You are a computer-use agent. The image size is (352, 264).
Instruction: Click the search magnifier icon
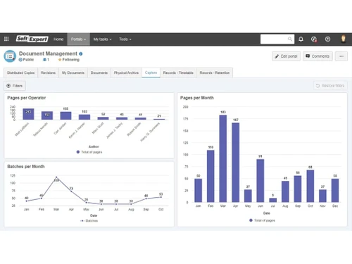click(290, 39)
